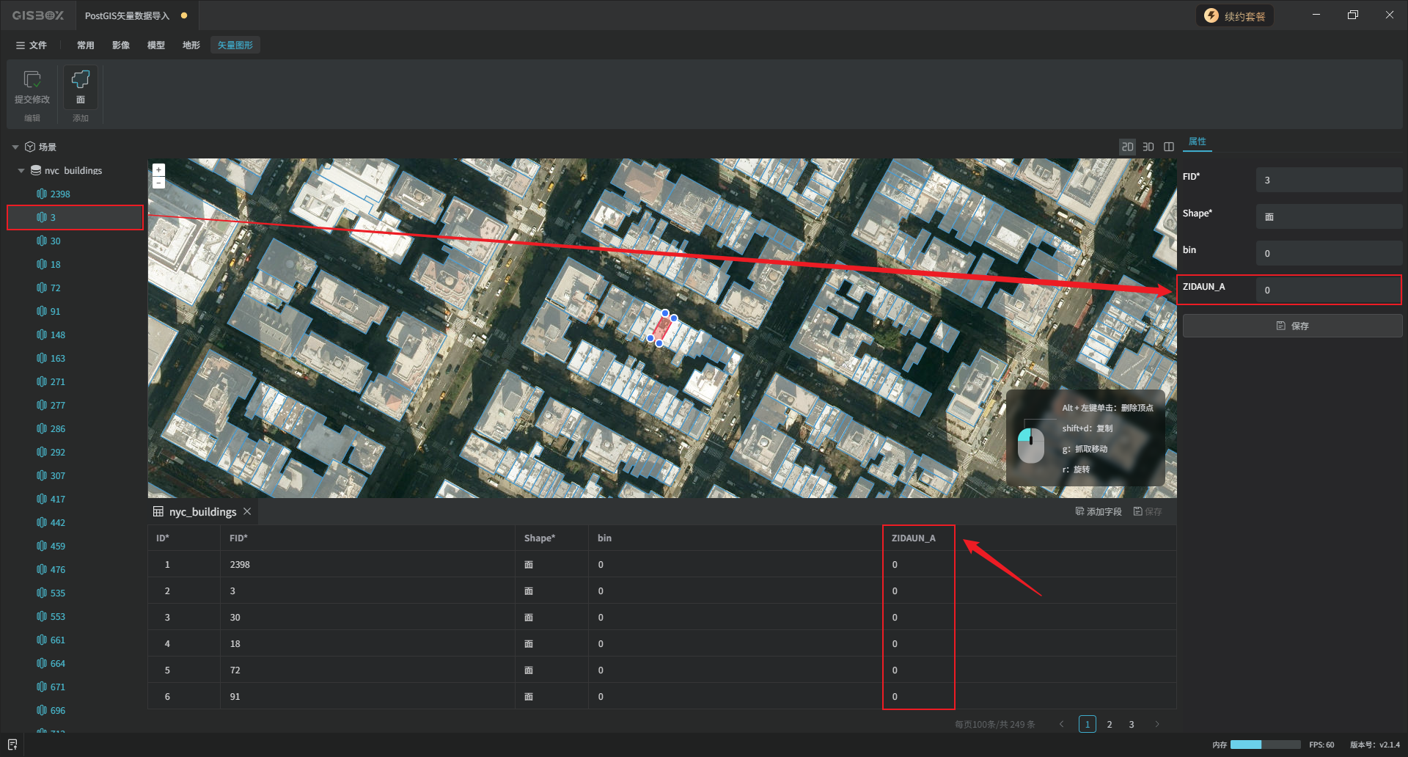Click the 保存 button in the properties panel
This screenshot has width=1408, height=757.
pos(1292,326)
